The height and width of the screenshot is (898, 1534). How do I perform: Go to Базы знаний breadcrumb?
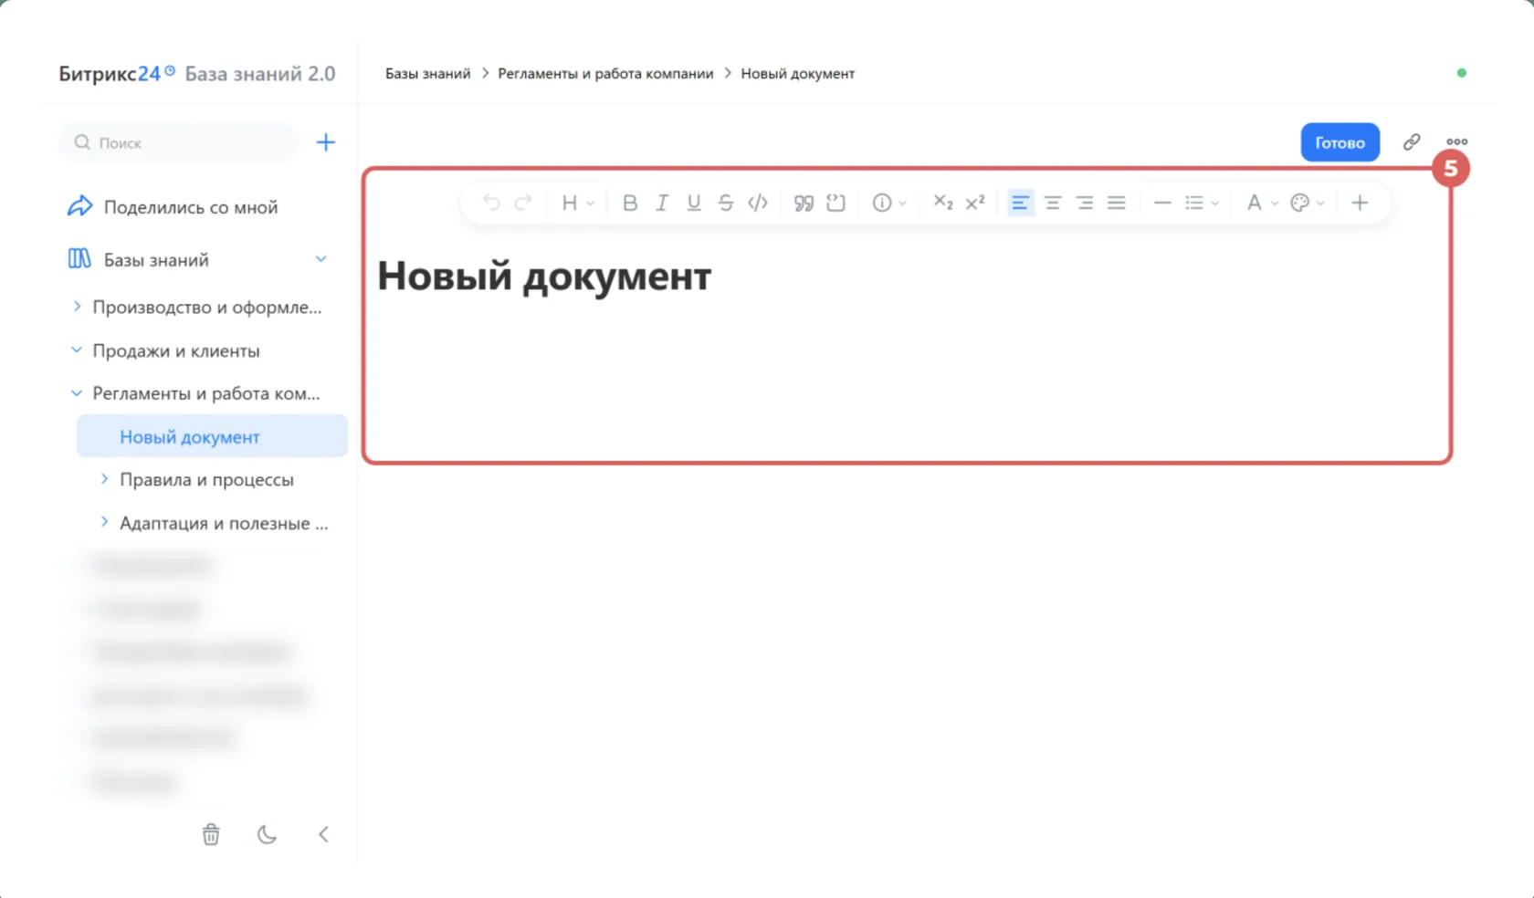point(427,73)
